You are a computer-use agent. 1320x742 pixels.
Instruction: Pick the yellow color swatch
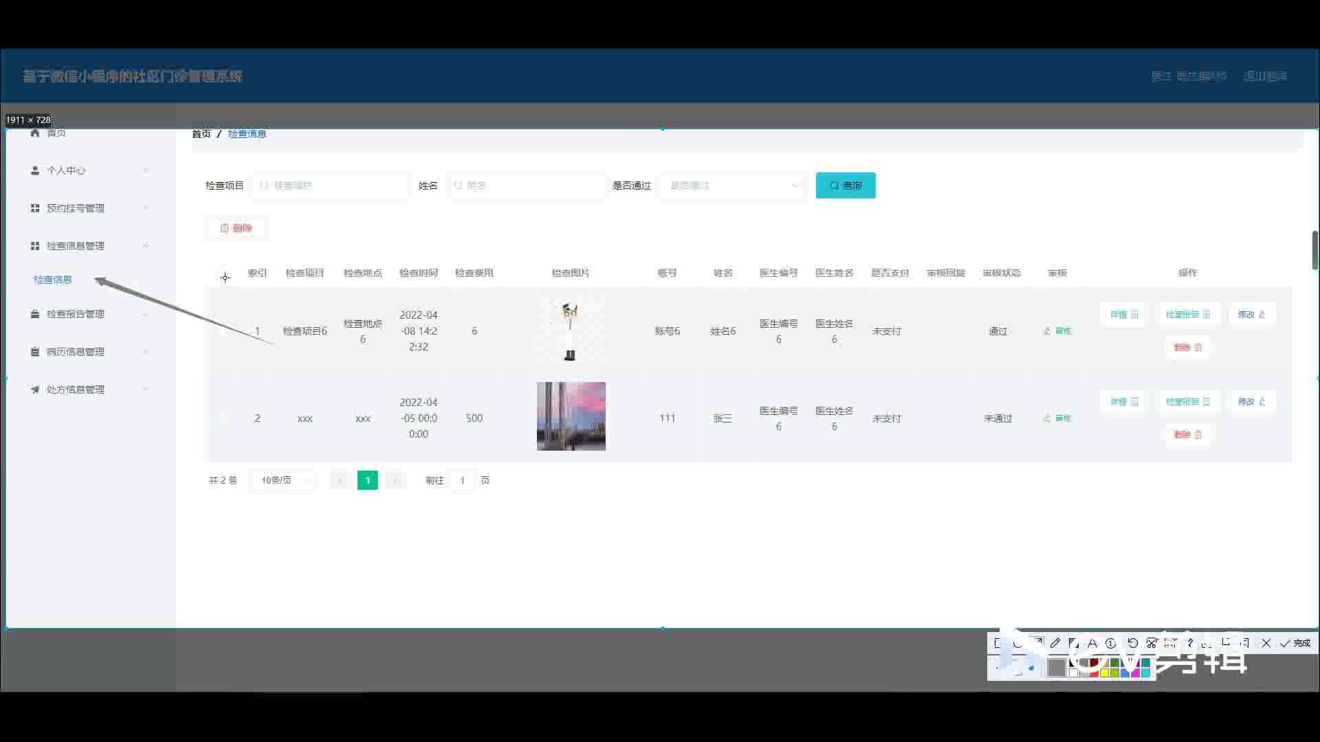pos(1105,673)
